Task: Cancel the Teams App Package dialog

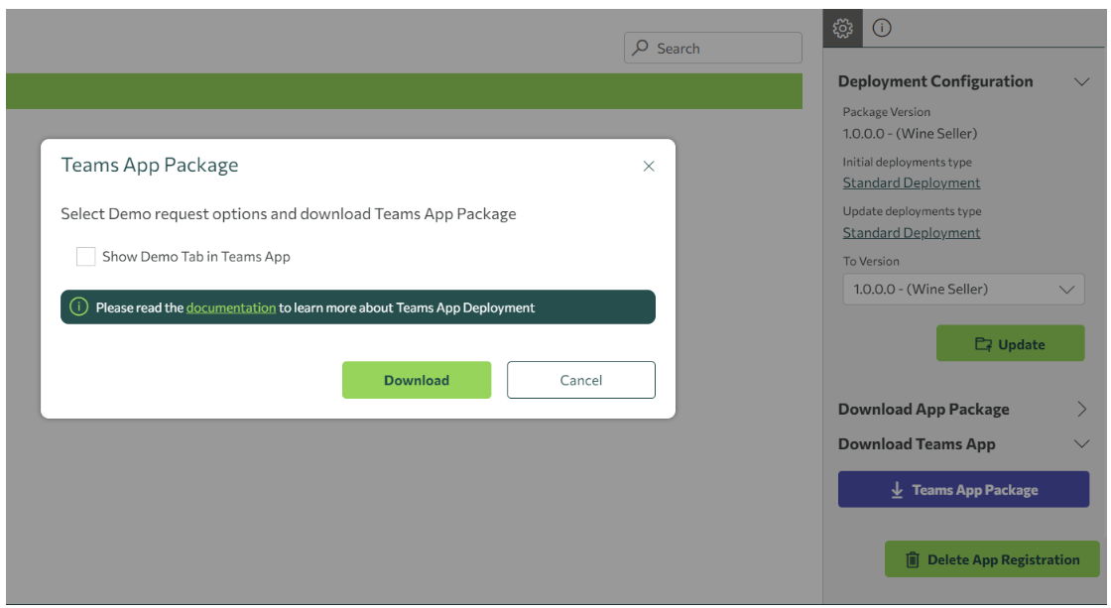Action: tap(581, 380)
